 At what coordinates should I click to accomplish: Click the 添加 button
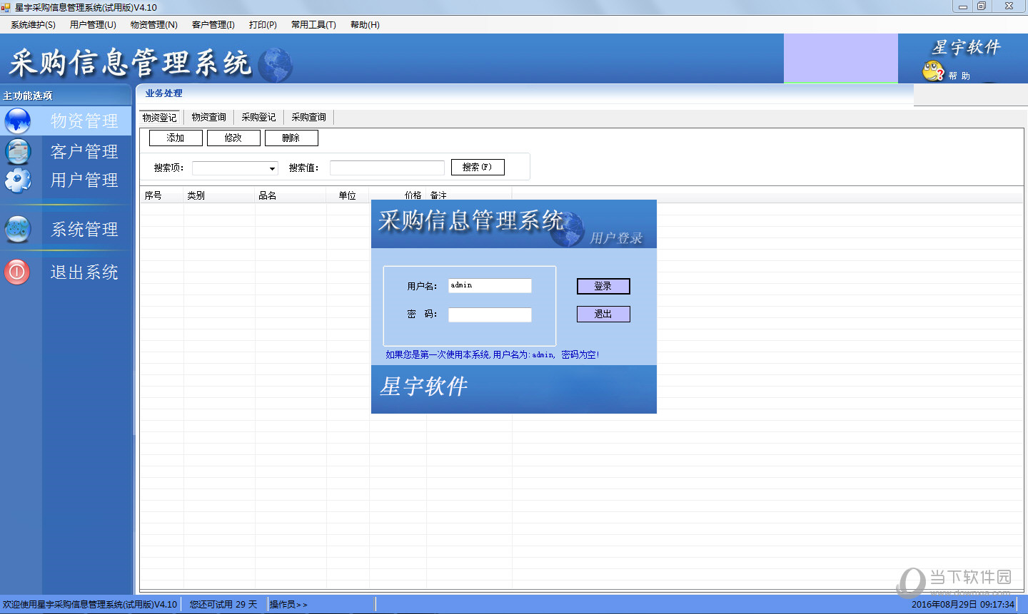(176, 138)
